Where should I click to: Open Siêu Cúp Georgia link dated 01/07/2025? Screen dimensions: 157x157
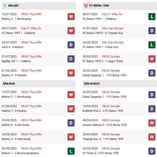113,28
